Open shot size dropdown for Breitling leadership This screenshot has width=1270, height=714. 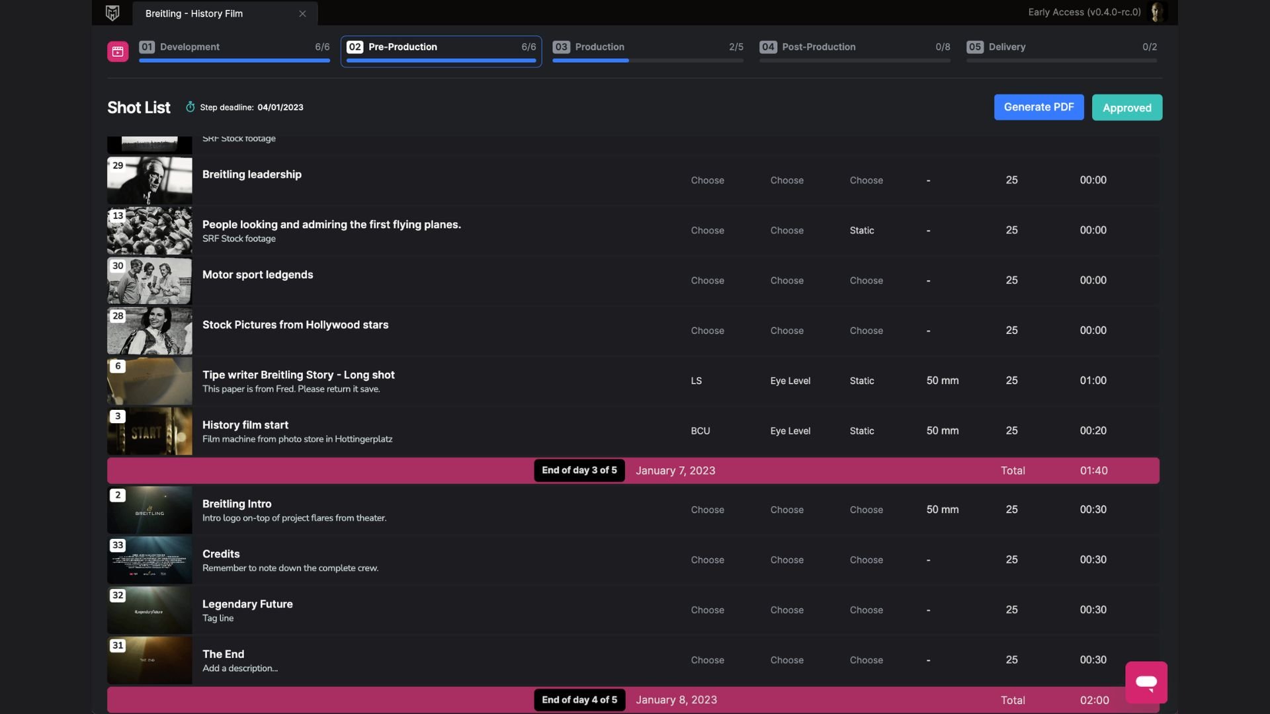707,180
